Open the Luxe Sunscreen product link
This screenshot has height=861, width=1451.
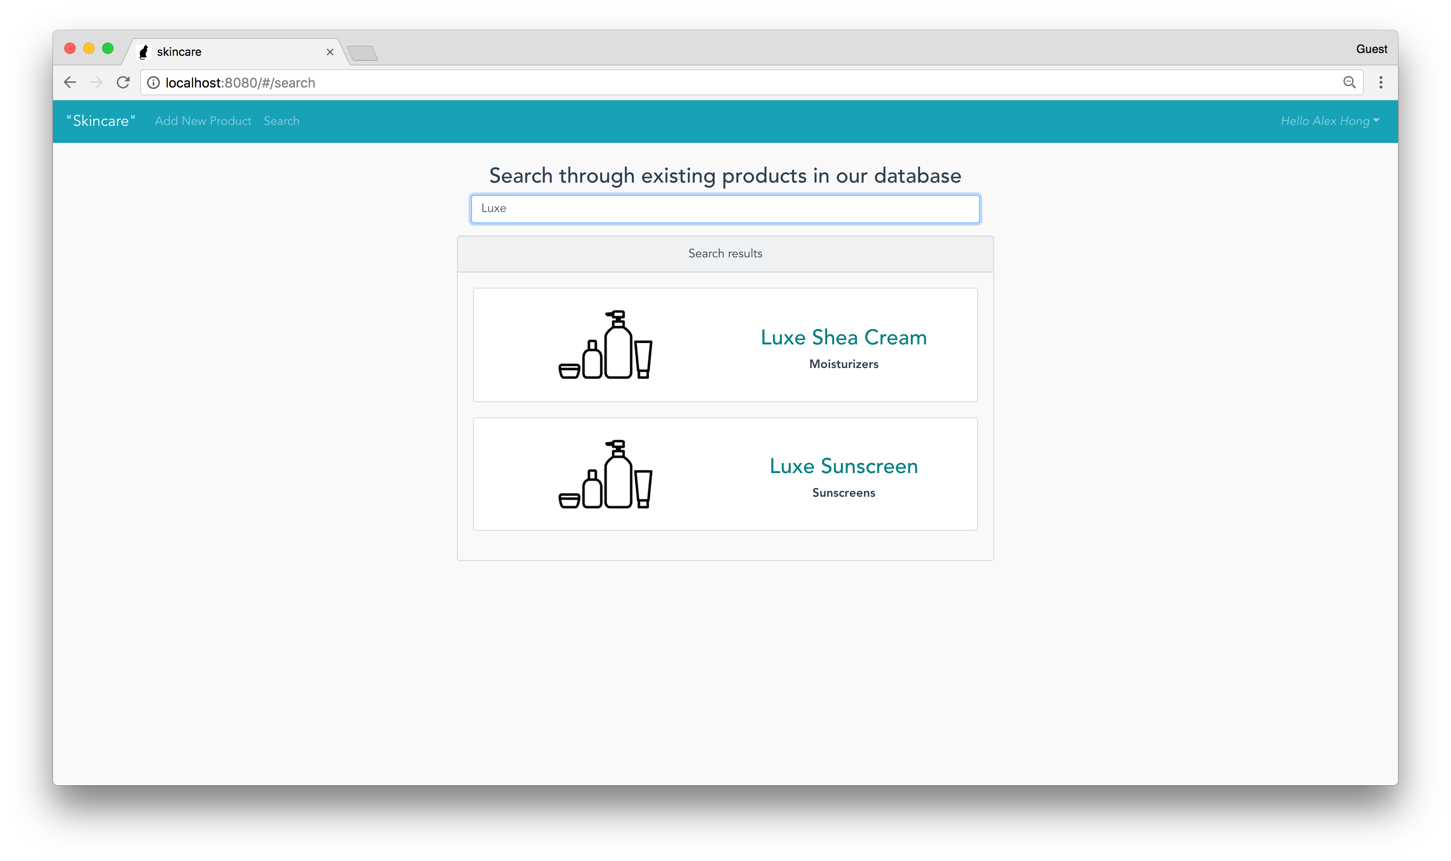click(x=844, y=466)
